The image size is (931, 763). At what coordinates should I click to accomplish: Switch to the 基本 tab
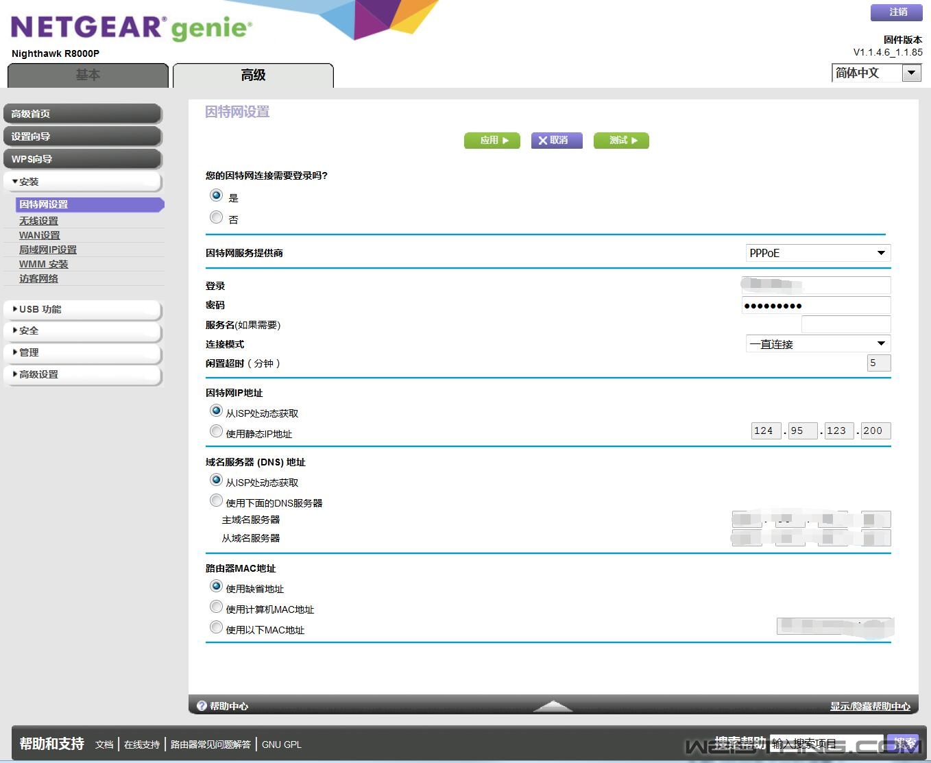(88, 75)
